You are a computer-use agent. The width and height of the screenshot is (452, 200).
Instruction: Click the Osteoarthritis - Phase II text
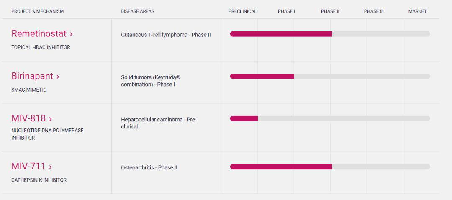tap(149, 167)
